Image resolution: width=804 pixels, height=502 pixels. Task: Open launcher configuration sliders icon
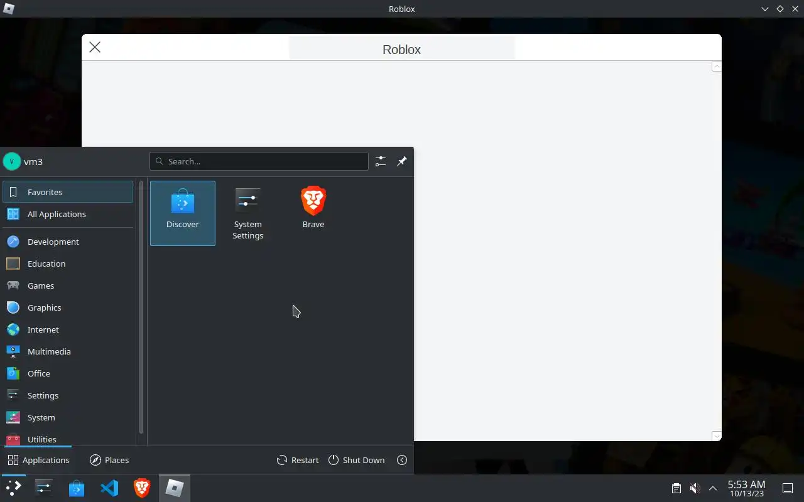click(381, 161)
